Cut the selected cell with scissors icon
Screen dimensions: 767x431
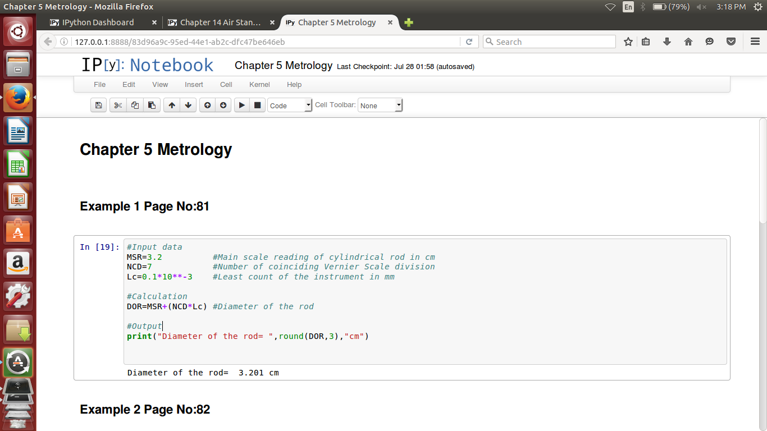coord(118,105)
